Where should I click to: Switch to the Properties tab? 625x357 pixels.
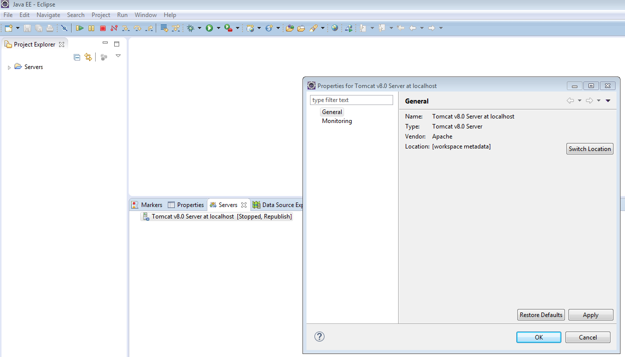[x=186, y=205]
